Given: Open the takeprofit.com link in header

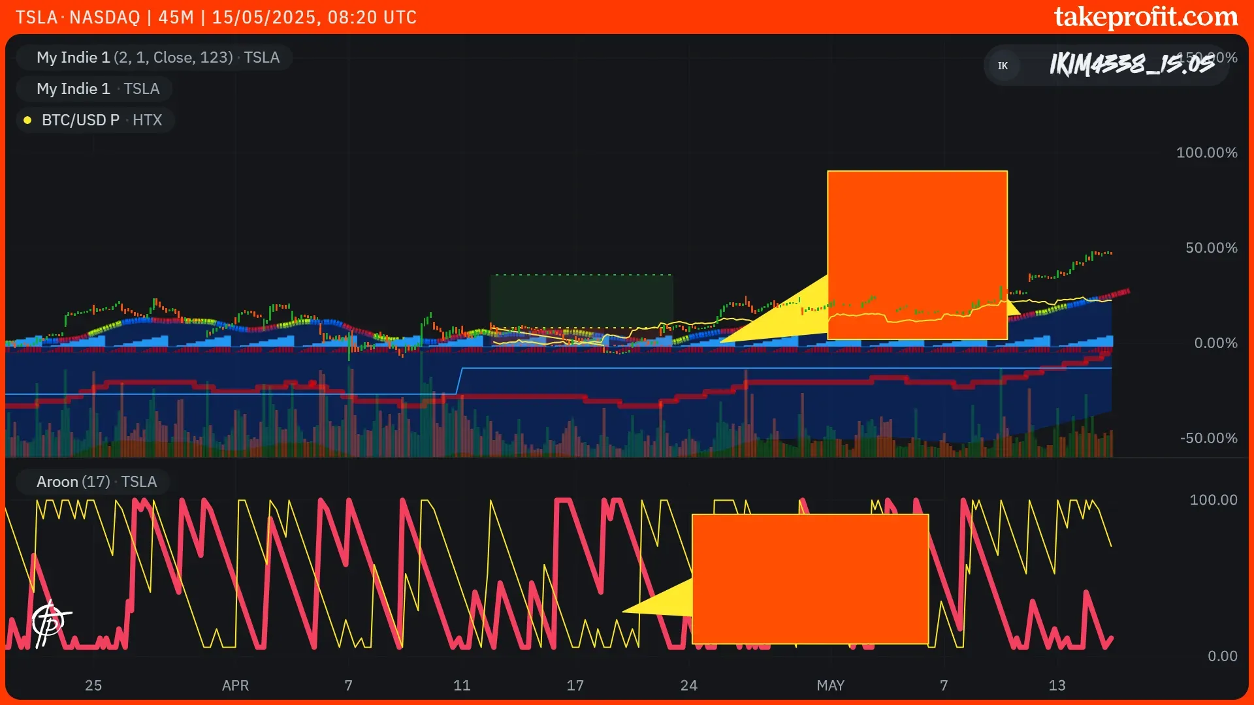Looking at the screenshot, I should coord(1146,17).
